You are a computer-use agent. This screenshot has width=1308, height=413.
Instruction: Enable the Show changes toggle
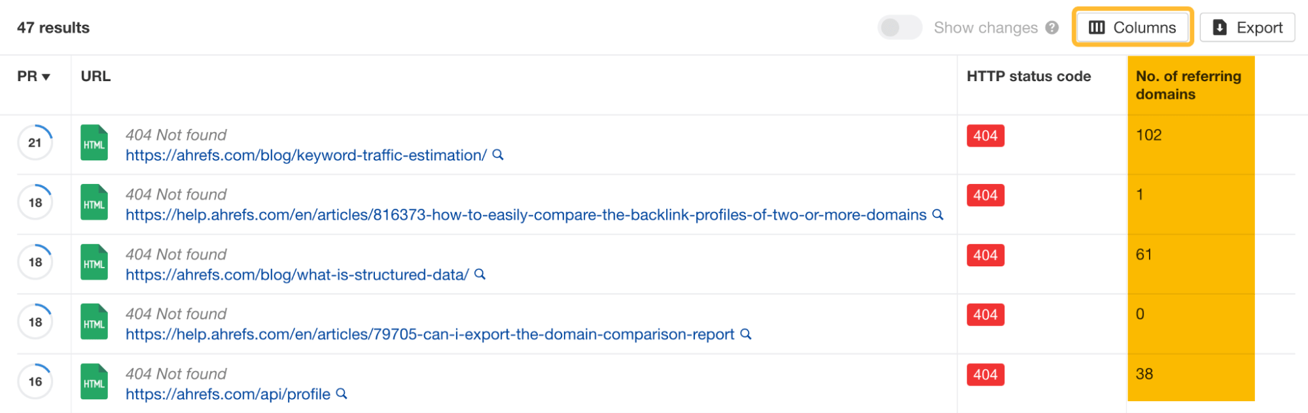click(899, 27)
